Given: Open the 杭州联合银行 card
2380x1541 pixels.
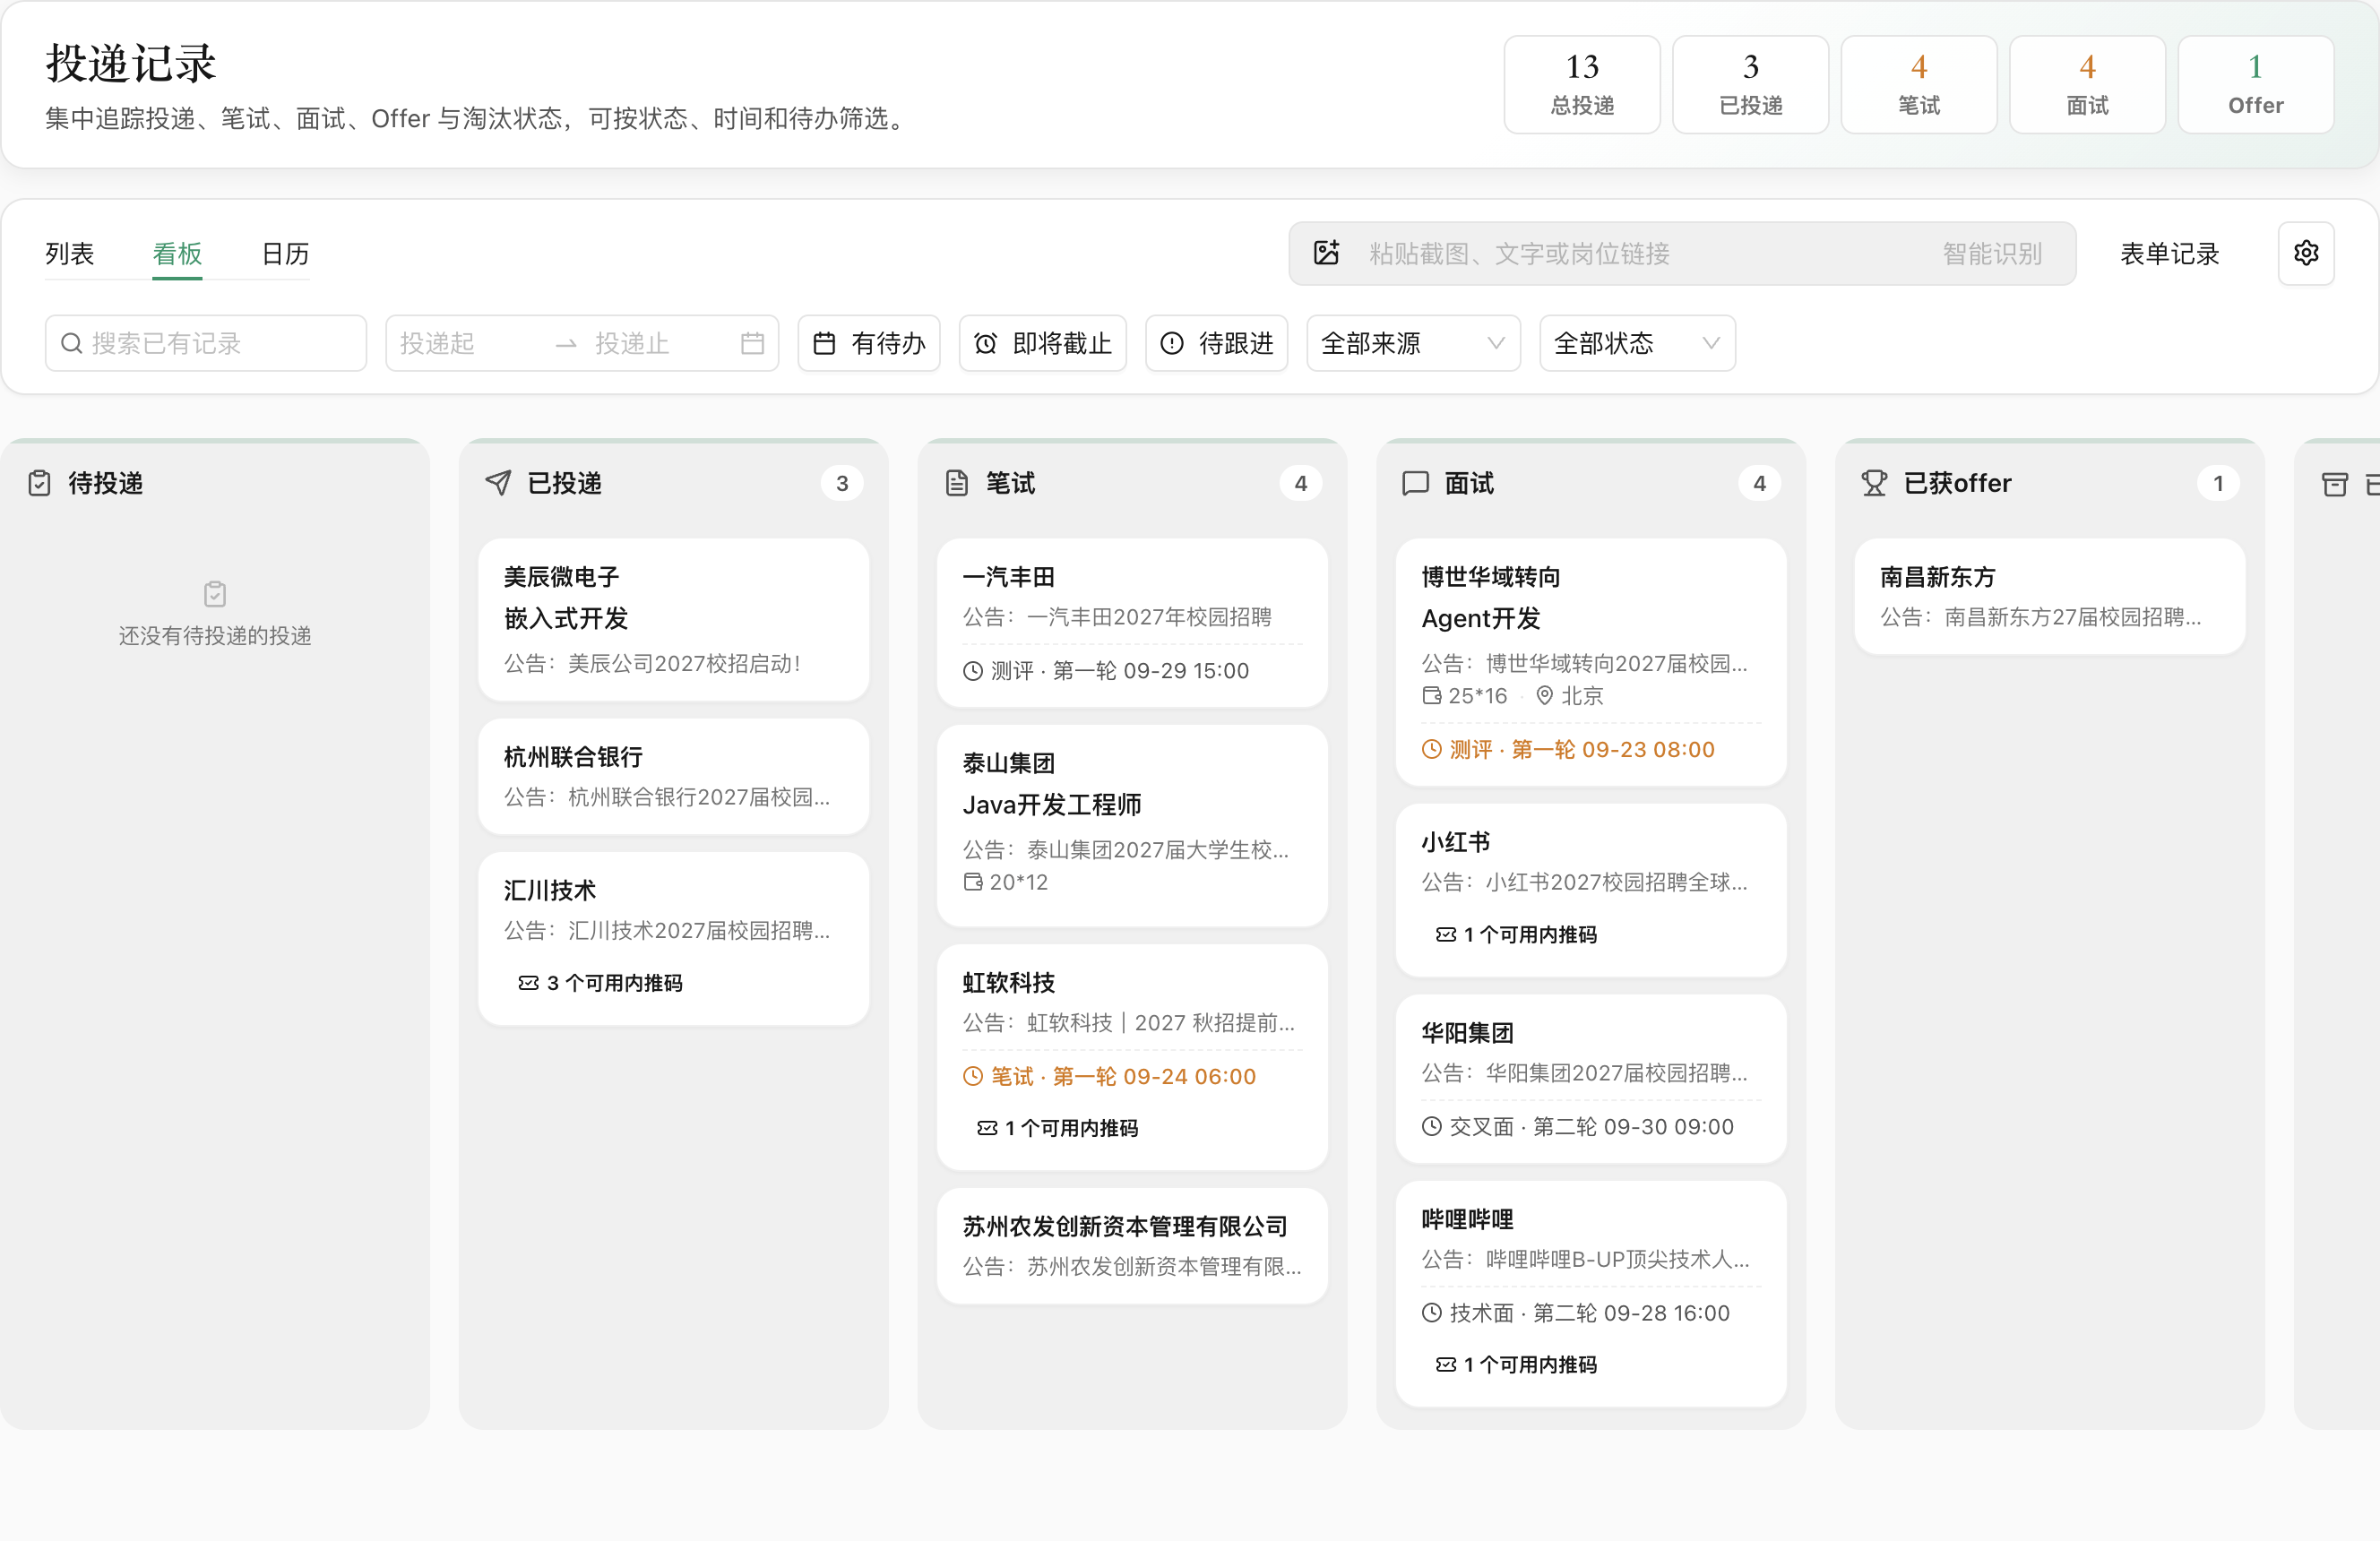Looking at the screenshot, I should tap(673, 777).
